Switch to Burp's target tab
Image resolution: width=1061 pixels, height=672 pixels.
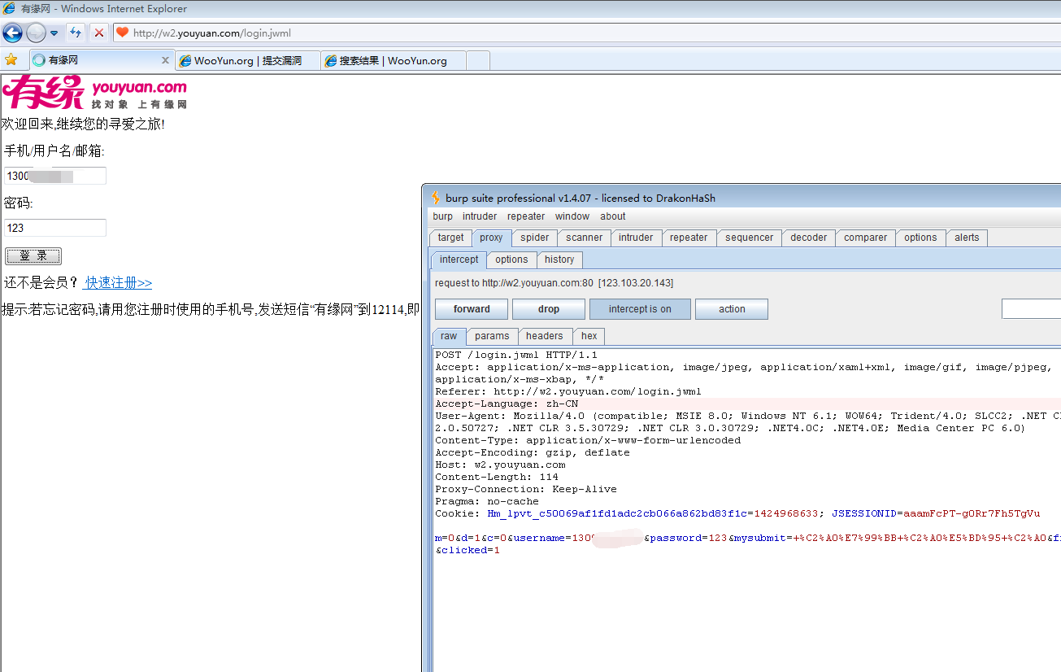click(x=450, y=238)
